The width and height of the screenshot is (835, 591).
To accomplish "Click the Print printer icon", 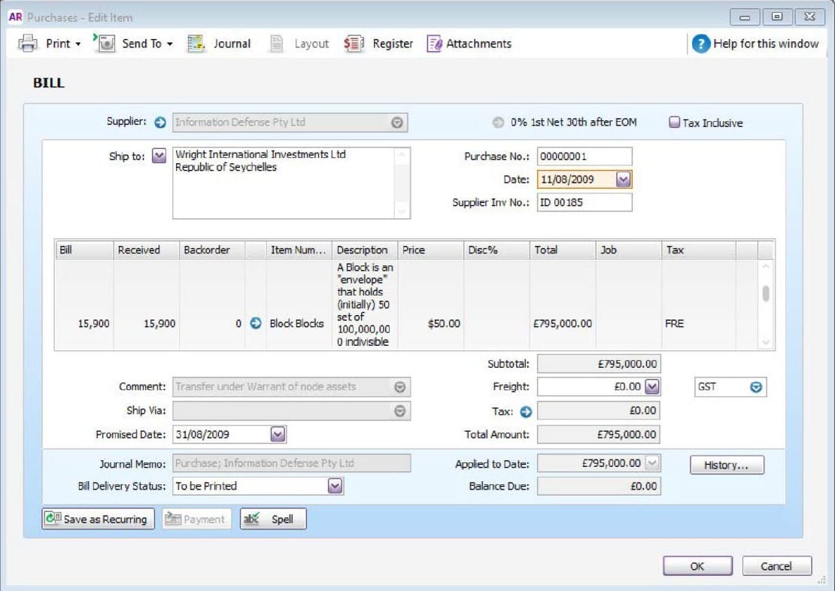I will (x=27, y=44).
